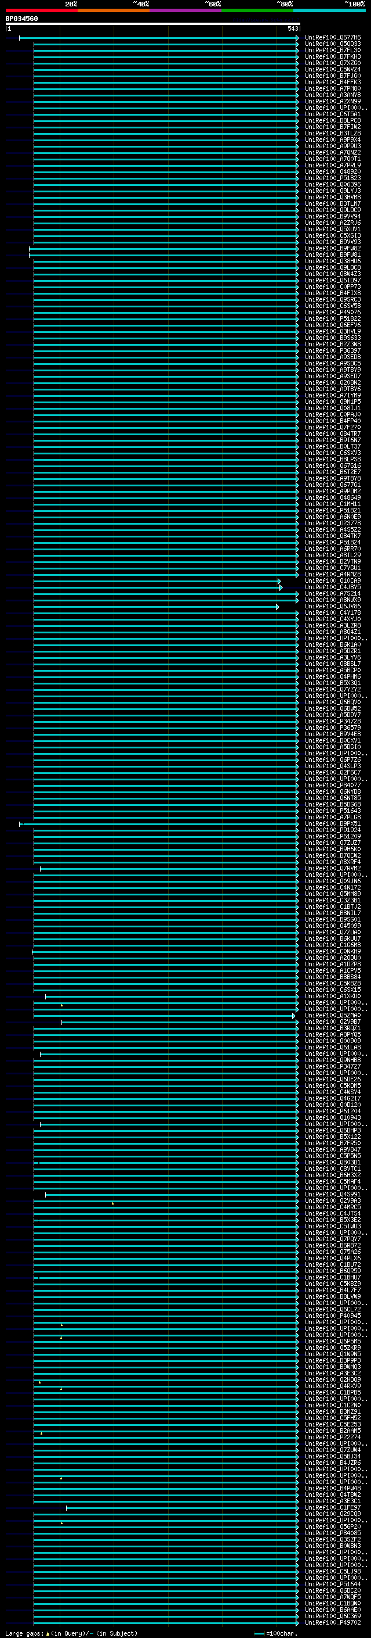Image resolution: width=371 pixels, height=1638 pixels.
Task: Click the UniRef100_P84077 label
Action: pos(332,786)
